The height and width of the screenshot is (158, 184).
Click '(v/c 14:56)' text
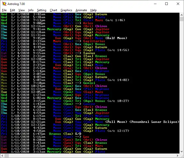[118, 50]
